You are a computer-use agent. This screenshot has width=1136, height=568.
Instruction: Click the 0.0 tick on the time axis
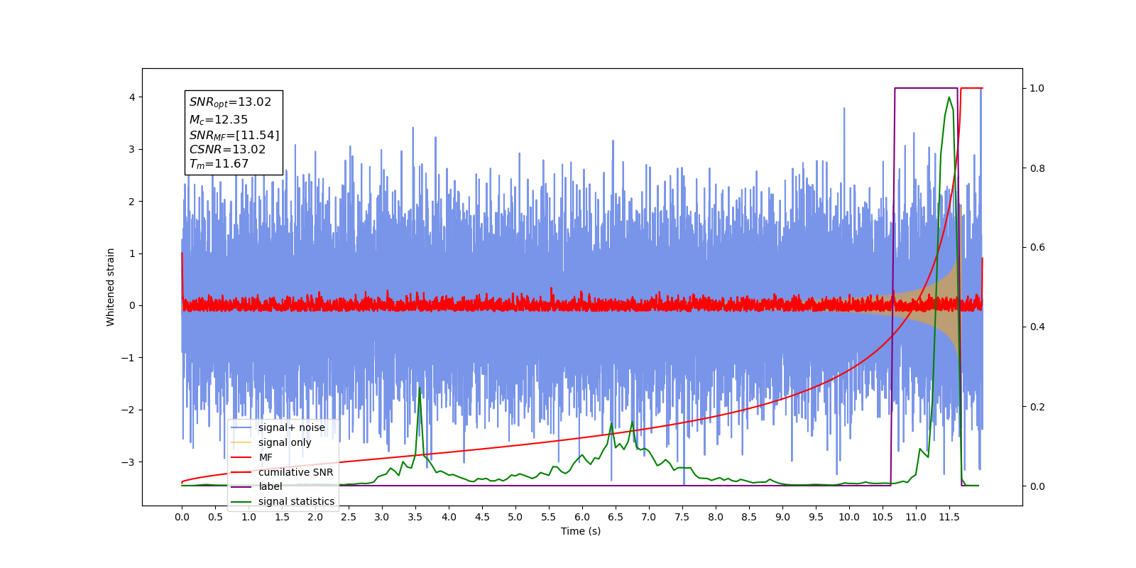click(182, 517)
